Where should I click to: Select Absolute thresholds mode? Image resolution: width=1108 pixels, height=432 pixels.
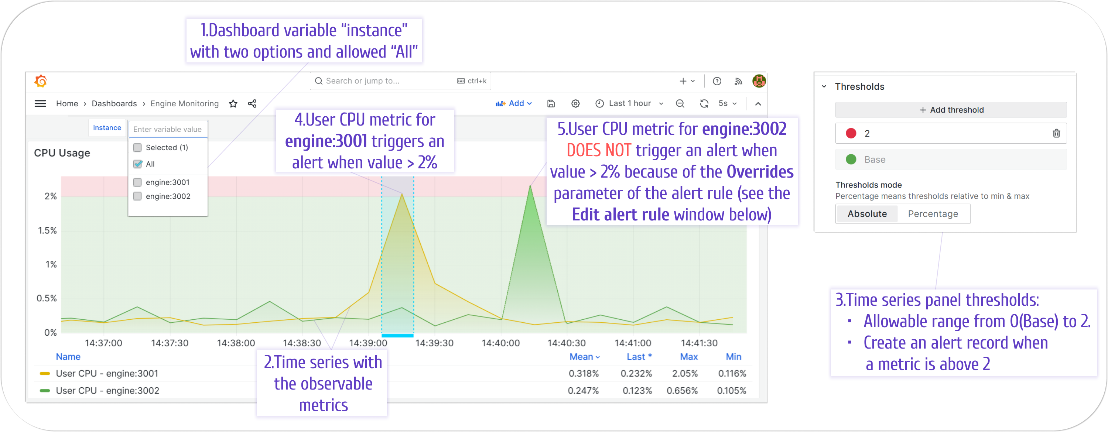(867, 214)
